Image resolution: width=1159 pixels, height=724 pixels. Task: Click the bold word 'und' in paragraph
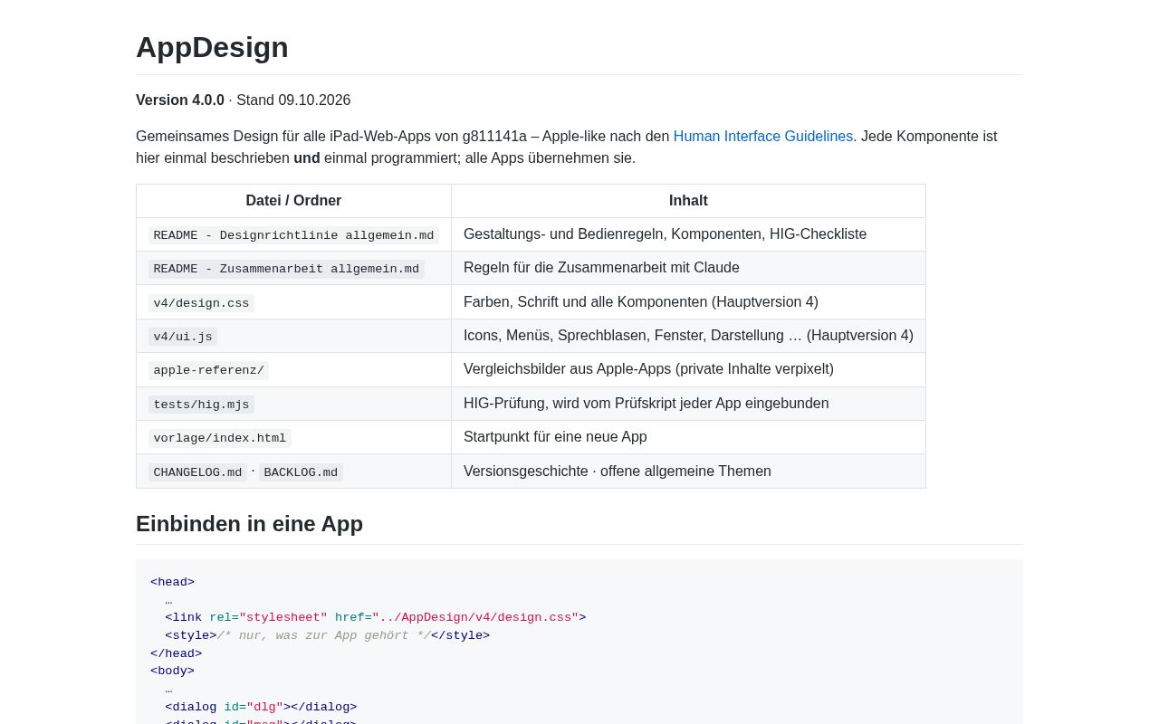click(x=307, y=158)
